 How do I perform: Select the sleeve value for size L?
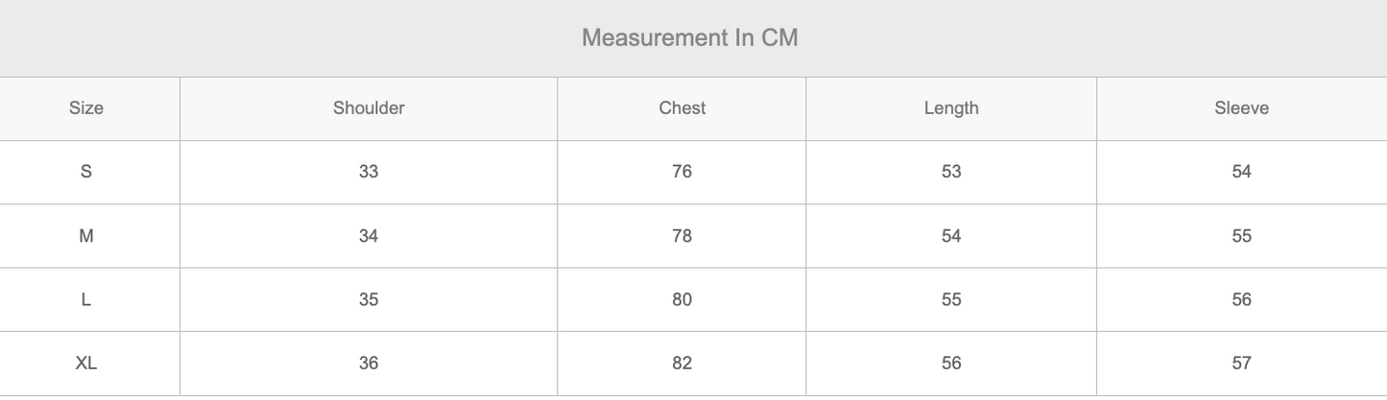coord(1241,299)
